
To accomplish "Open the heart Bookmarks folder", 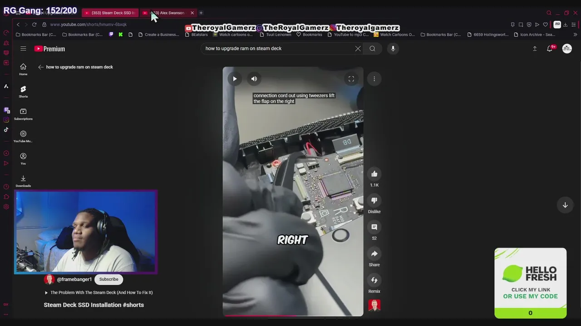I will (x=309, y=34).
